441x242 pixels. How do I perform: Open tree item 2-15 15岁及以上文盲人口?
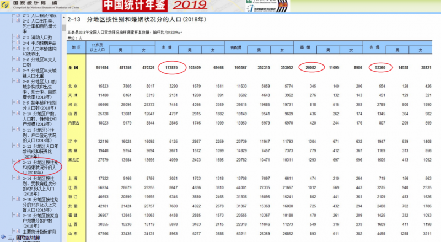(x=40, y=205)
